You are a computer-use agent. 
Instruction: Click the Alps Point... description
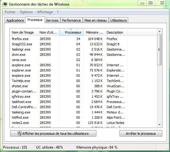pyautogui.click(x=115, y=117)
